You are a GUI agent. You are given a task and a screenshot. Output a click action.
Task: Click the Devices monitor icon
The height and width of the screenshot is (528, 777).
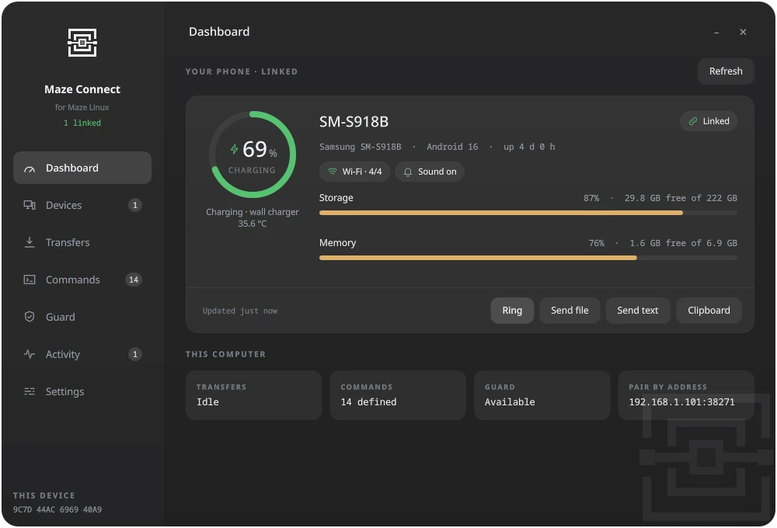click(30, 205)
